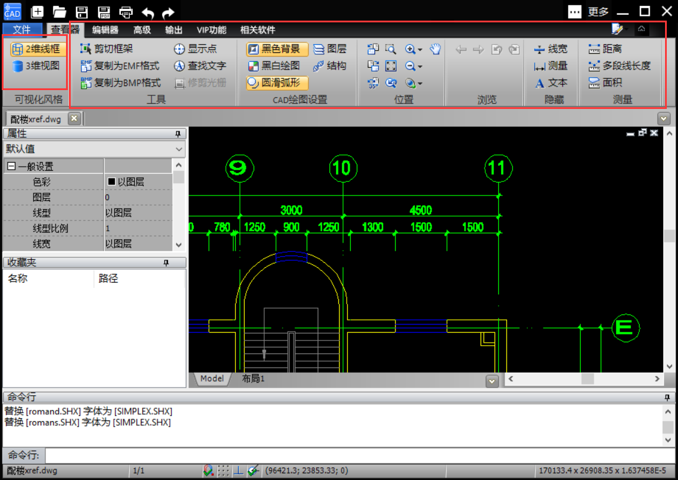Open the 编辑器 ribbon tab
The width and height of the screenshot is (678, 480).
point(105,30)
